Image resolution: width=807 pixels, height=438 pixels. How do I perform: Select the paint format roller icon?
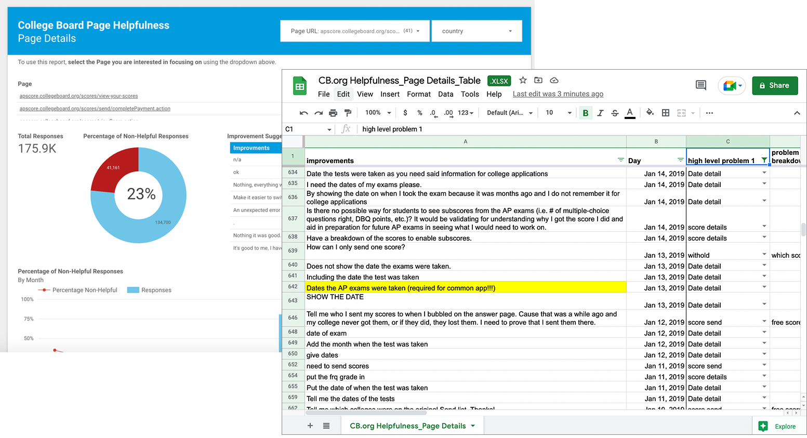click(348, 113)
